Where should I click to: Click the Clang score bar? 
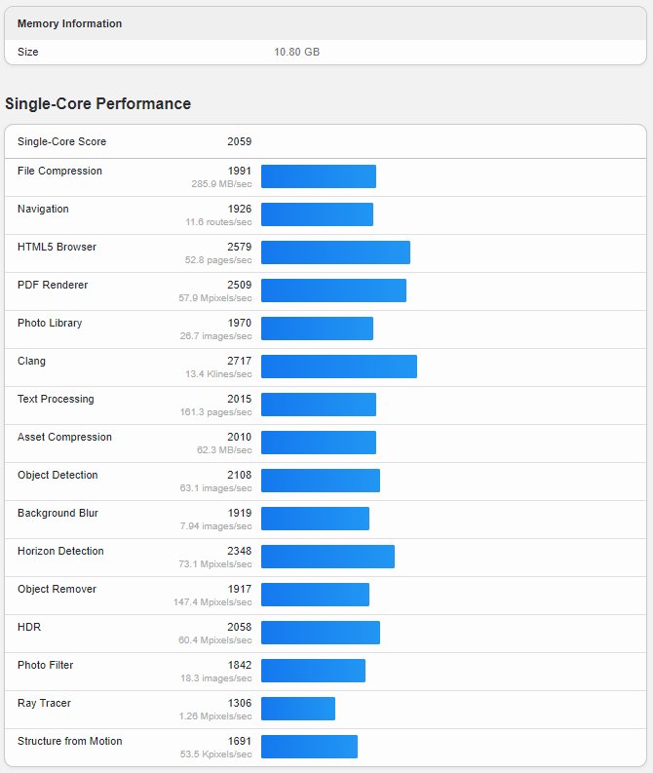tap(338, 367)
